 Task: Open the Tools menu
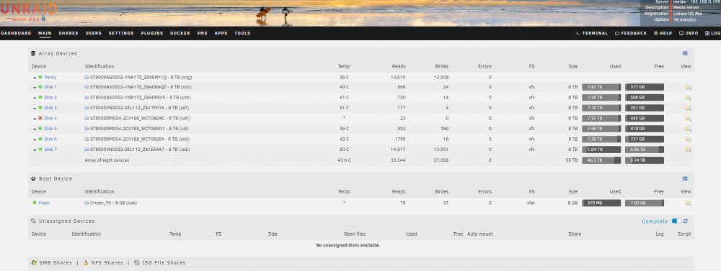coord(242,34)
